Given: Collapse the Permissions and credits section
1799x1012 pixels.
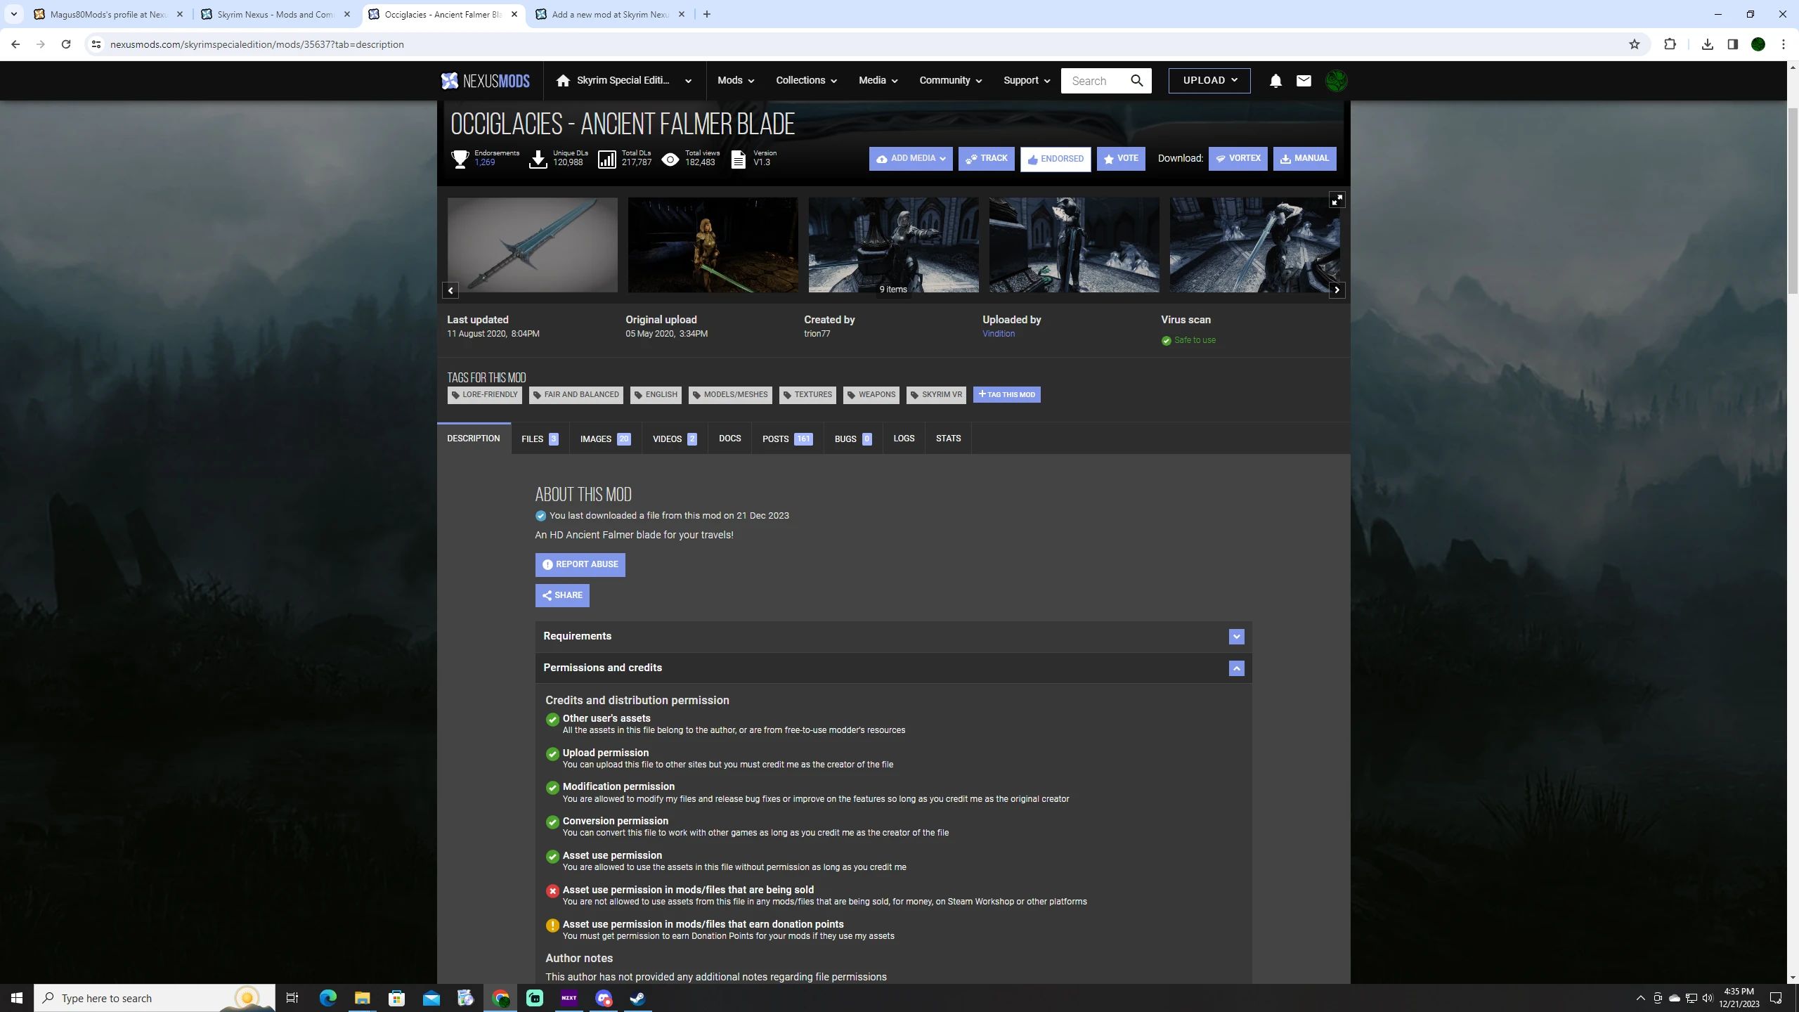Looking at the screenshot, I should coord(1236,668).
